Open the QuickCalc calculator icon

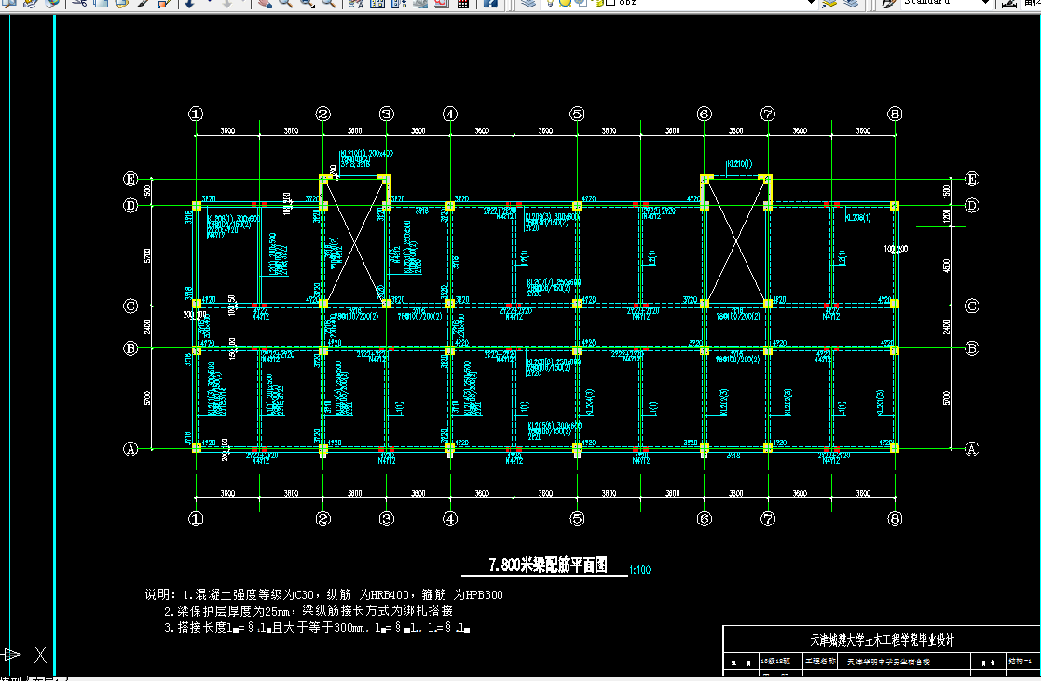click(x=463, y=4)
